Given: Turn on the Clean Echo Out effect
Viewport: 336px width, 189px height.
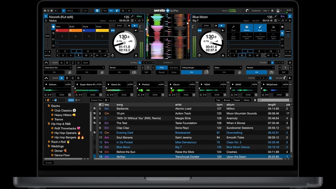Looking at the screenshot, I should [54, 72].
